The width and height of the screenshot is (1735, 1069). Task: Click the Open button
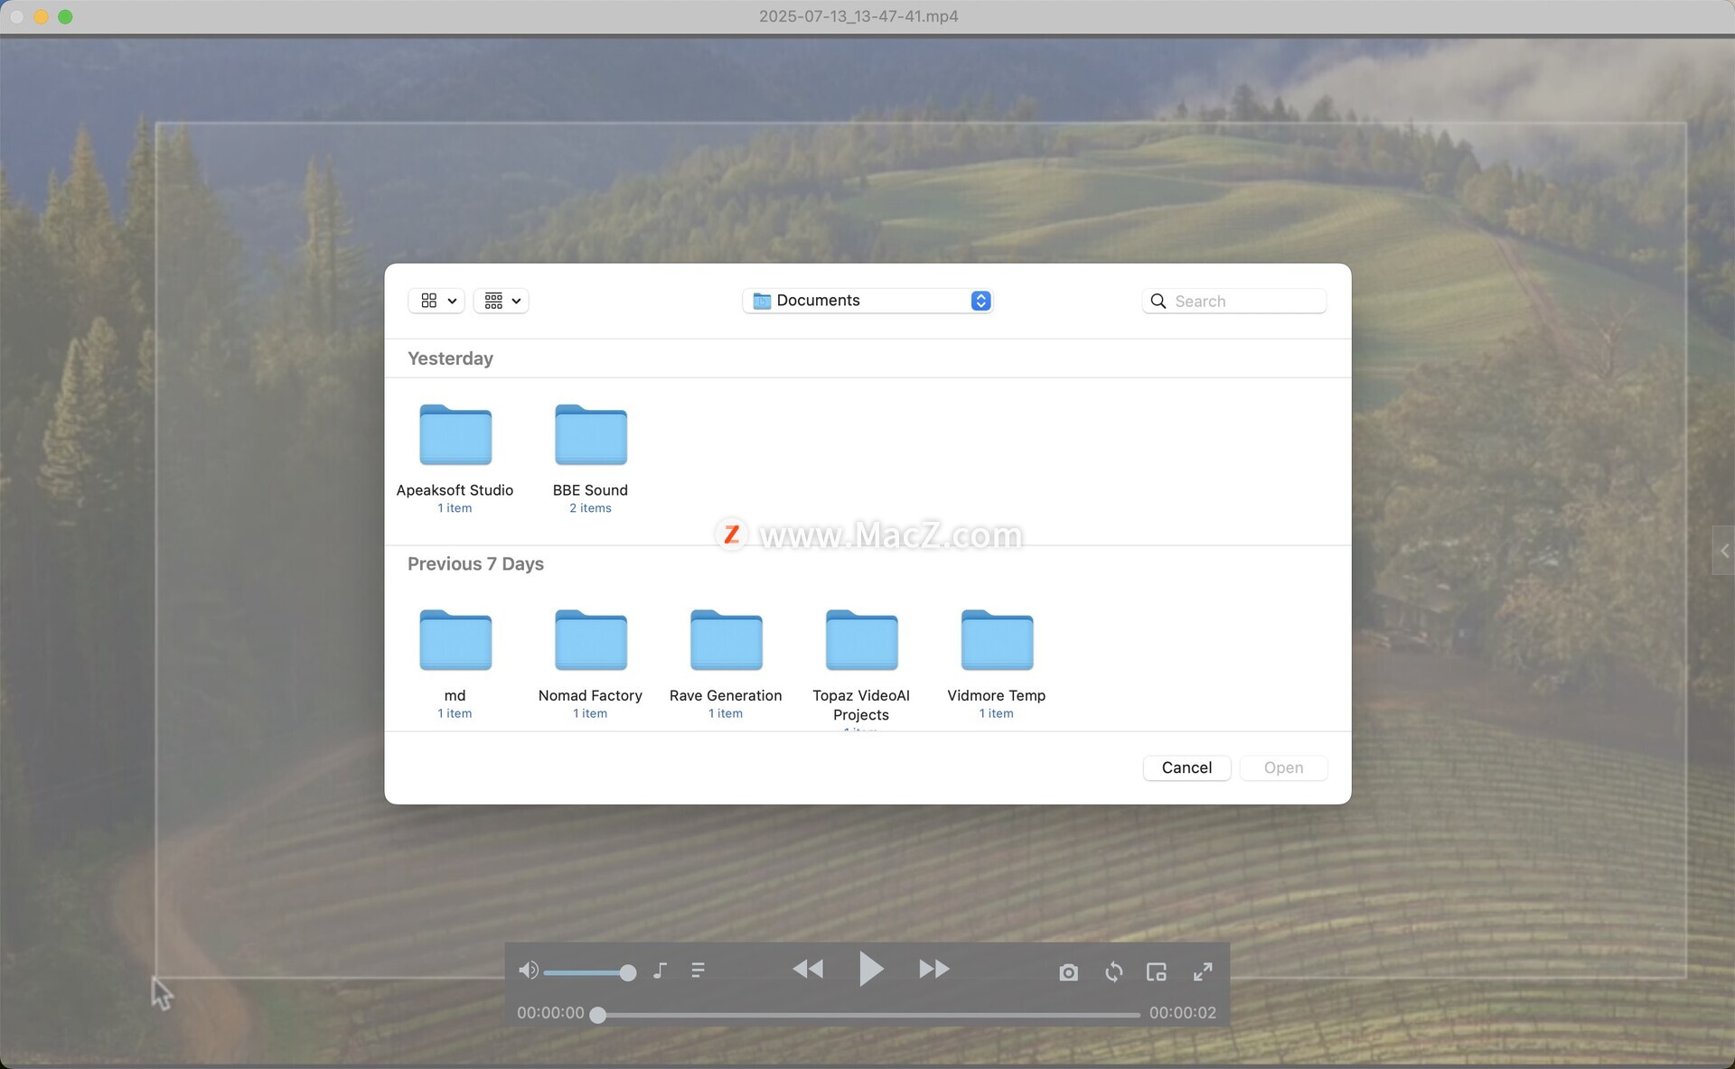tap(1283, 767)
